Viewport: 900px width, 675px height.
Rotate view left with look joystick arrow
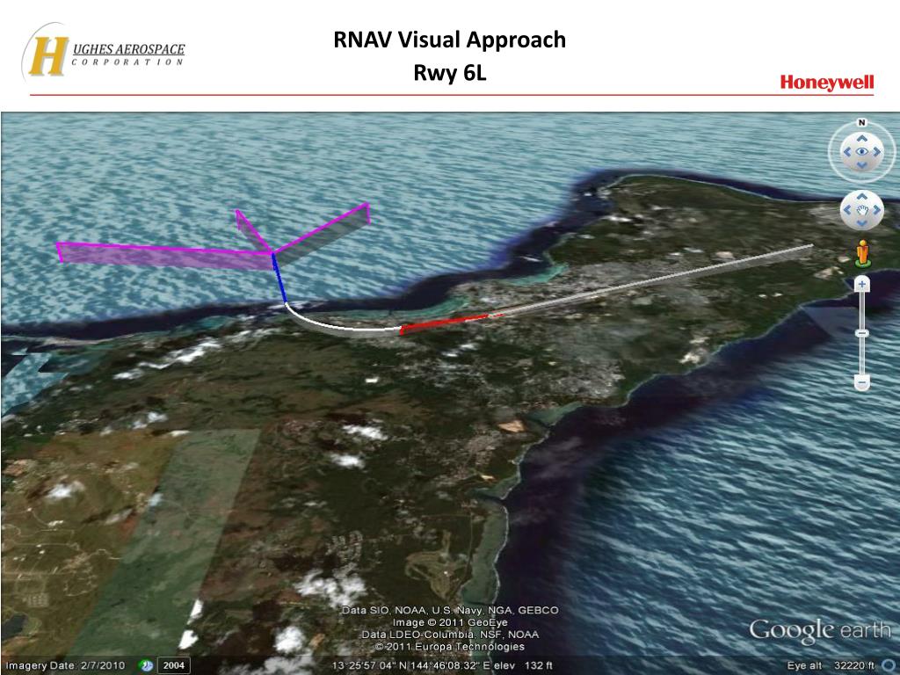pos(847,152)
